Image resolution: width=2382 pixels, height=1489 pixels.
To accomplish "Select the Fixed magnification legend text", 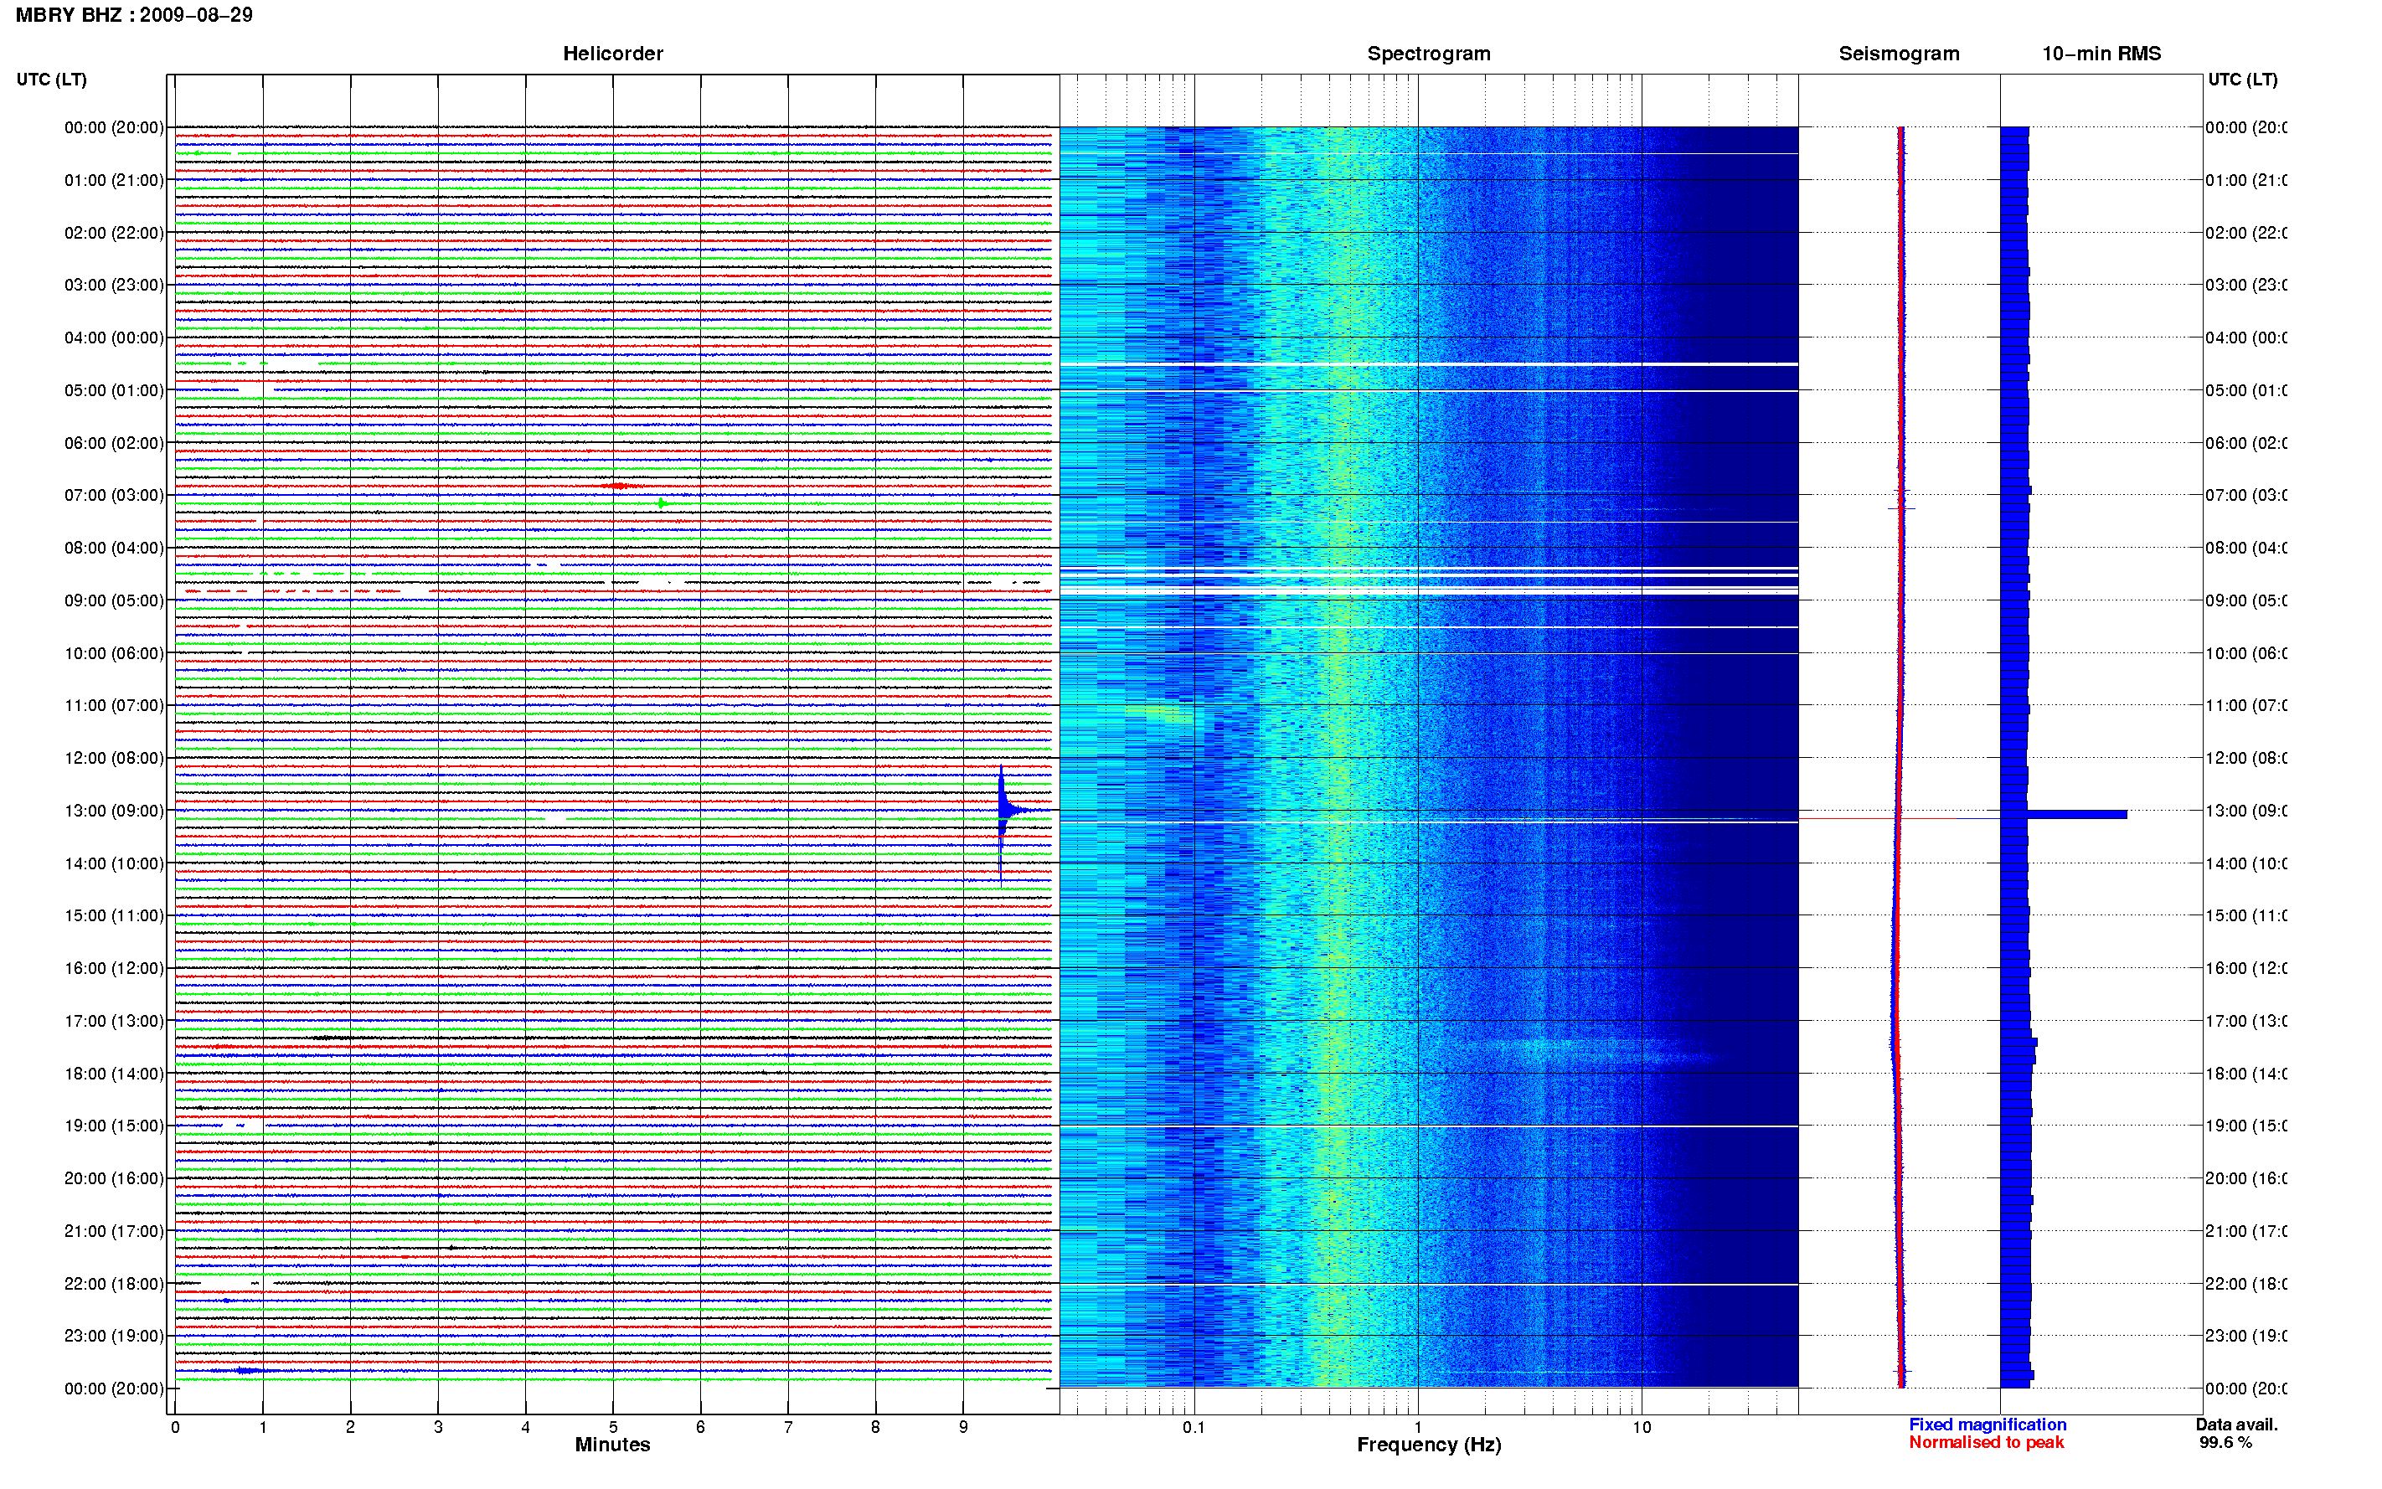I will point(1988,1424).
